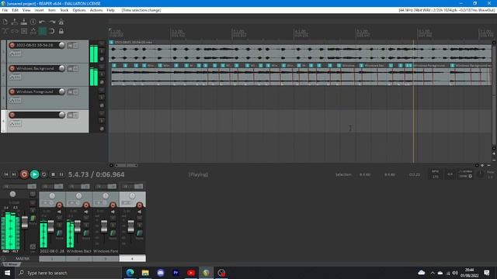Toggle the auto-crossfade toolbar icon

coord(5,31)
